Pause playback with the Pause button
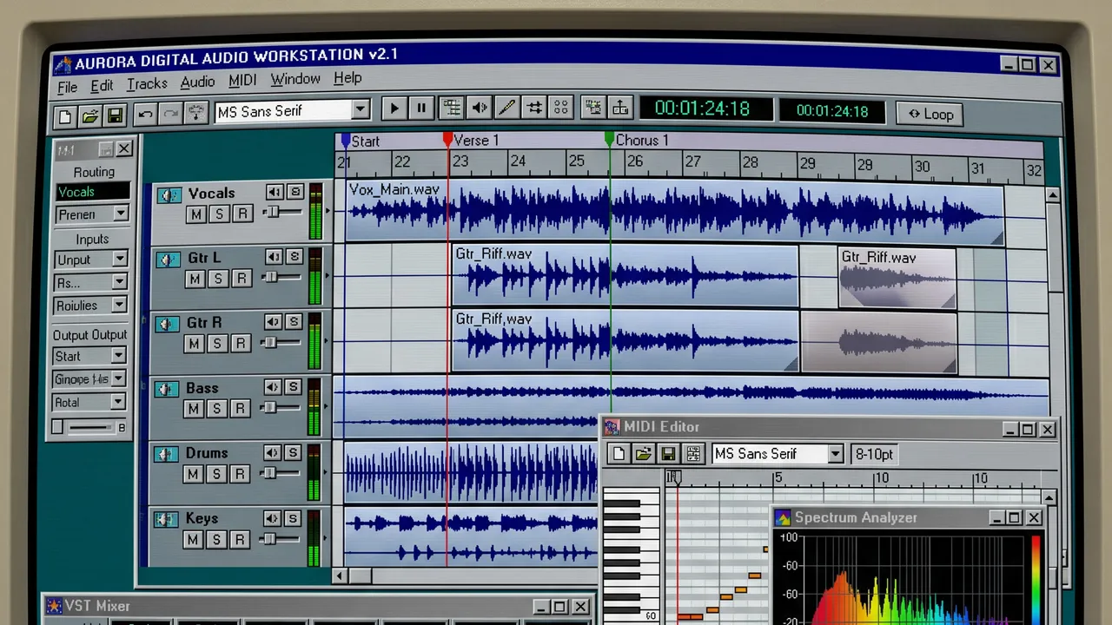 [420, 109]
